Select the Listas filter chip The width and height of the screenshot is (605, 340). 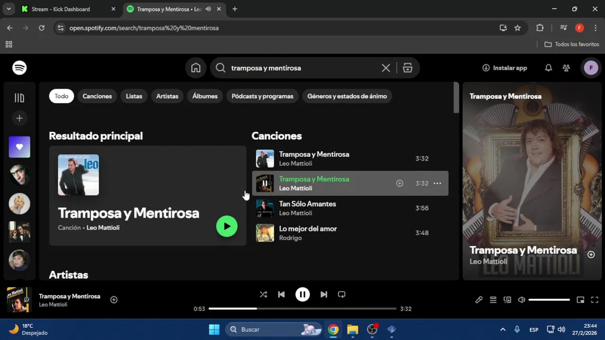[x=134, y=96]
